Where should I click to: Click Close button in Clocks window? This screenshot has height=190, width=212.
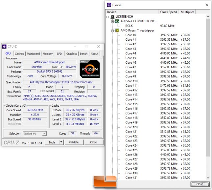[x=200, y=184]
